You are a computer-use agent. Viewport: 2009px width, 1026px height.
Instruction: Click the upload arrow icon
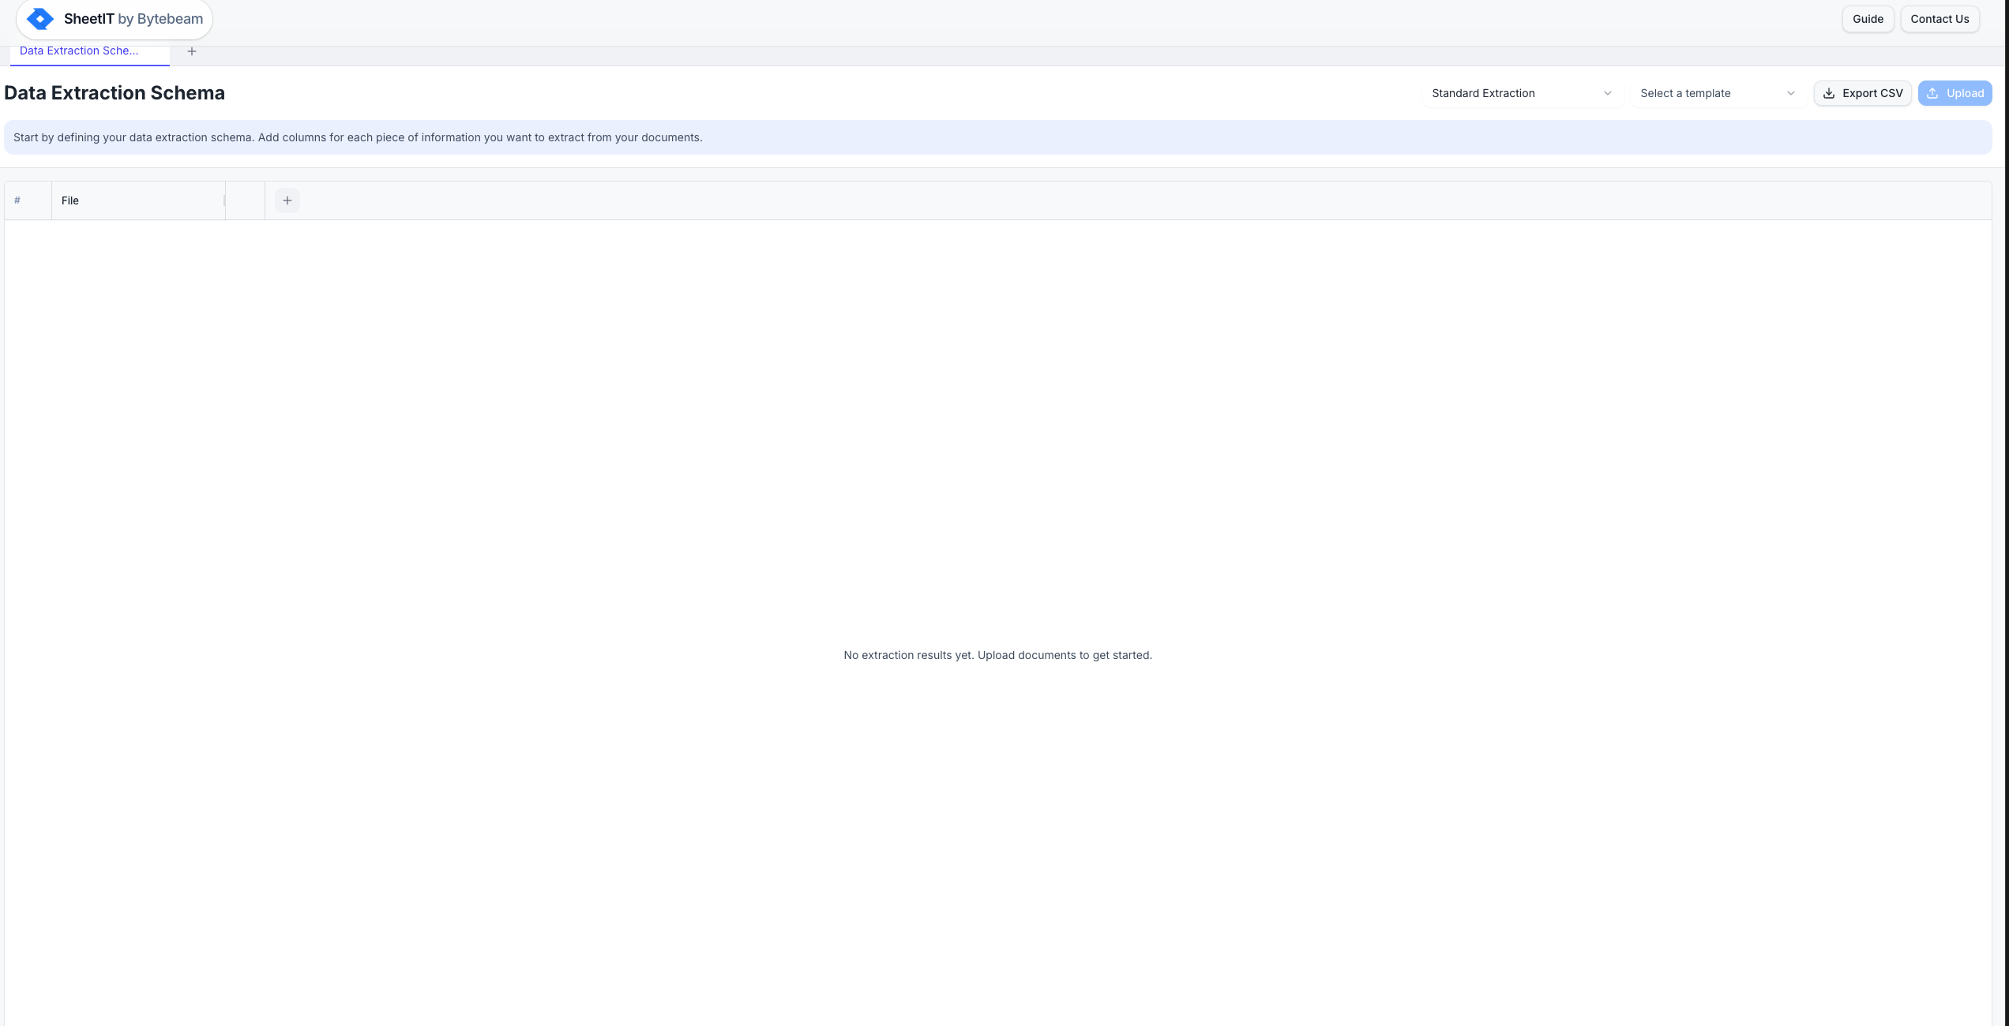[1932, 93]
